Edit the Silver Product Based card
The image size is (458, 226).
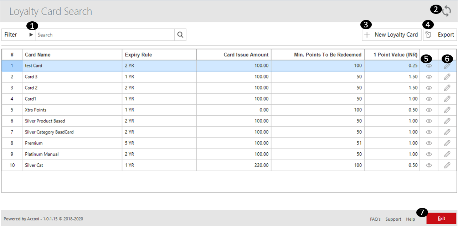coord(447,121)
